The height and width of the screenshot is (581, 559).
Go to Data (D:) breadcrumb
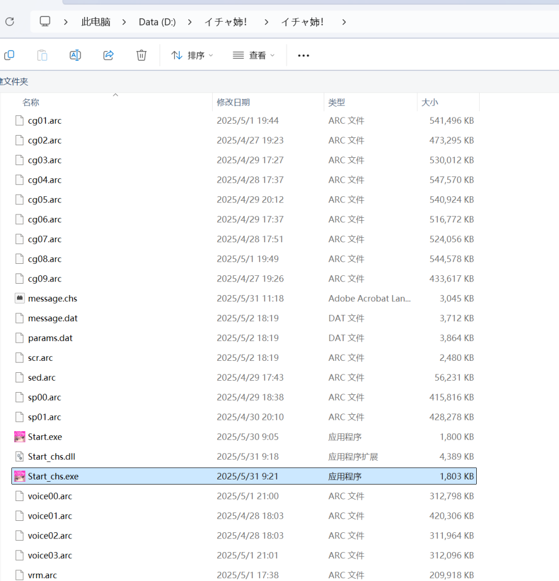click(157, 22)
